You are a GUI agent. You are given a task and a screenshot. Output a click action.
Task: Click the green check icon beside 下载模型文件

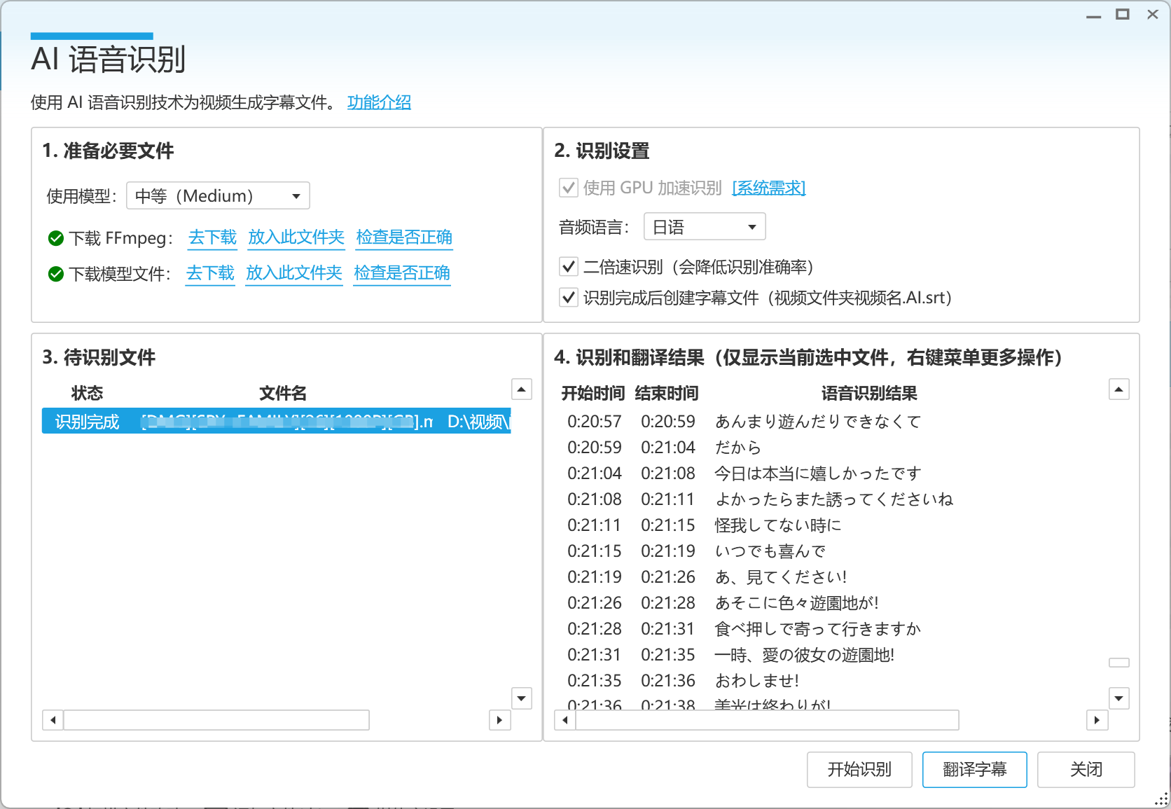[x=56, y=274]
